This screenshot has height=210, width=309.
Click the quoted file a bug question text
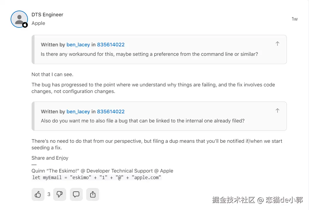point(143,121)
